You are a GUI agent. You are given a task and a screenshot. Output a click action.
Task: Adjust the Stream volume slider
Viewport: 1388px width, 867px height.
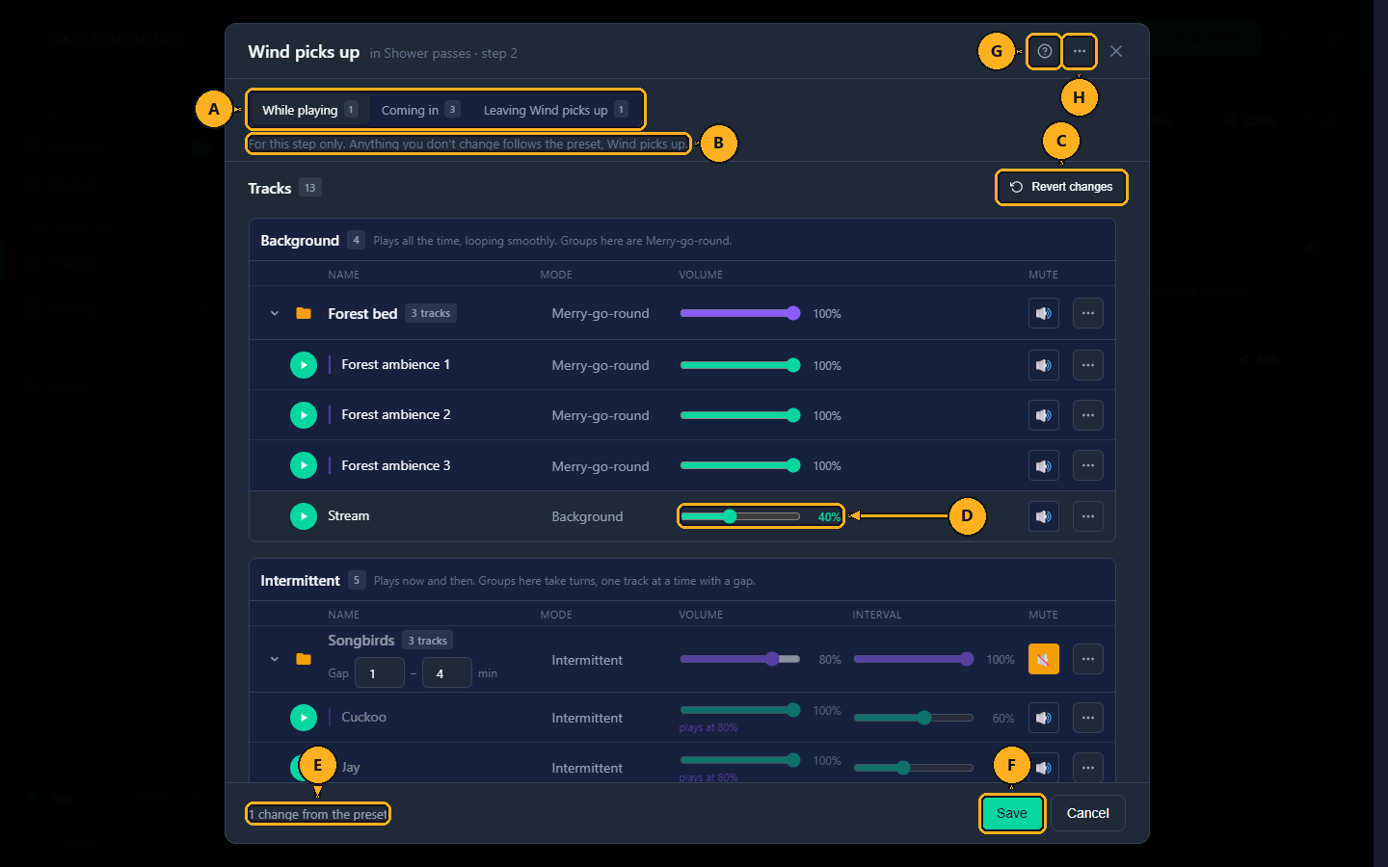pyautogui.click(x=740, y=516)
